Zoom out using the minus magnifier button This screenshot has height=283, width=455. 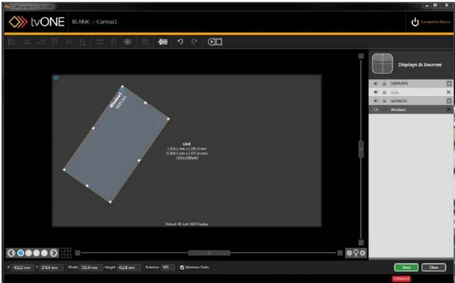tap(350, 253)
